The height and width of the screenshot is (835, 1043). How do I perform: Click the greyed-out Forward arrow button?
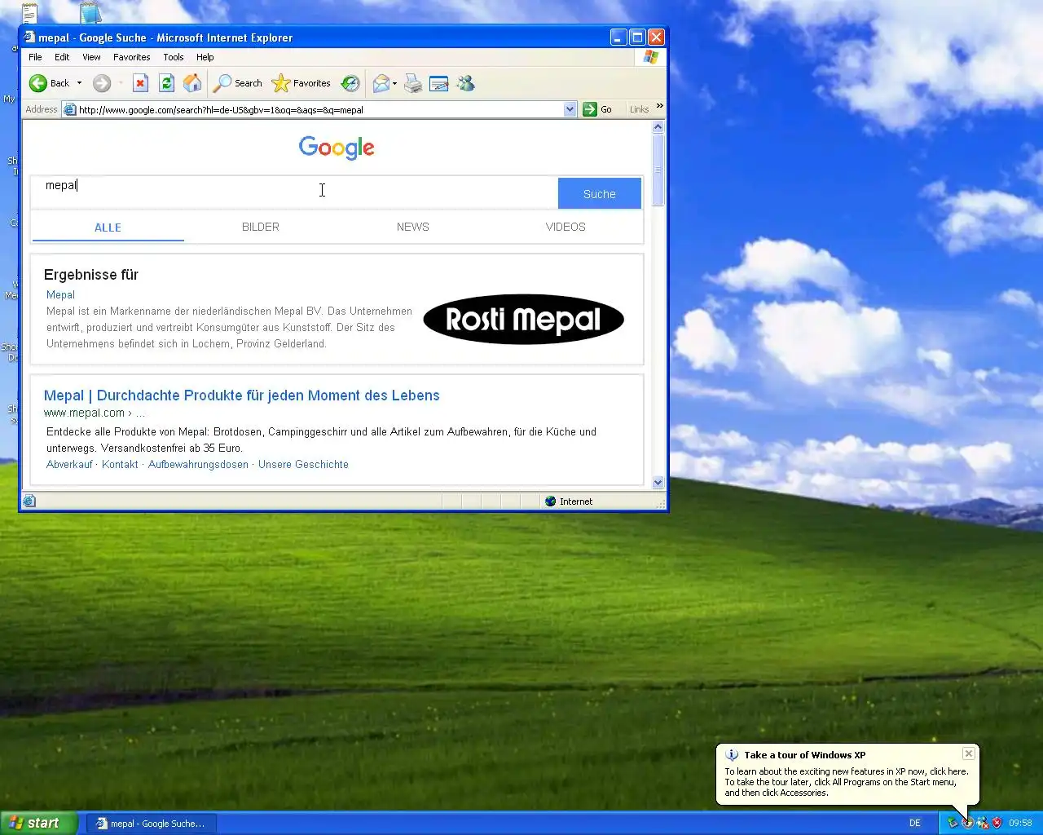(x=102, y=83)
